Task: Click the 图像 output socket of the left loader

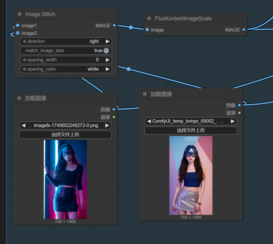Action: [x=114, y=109]
